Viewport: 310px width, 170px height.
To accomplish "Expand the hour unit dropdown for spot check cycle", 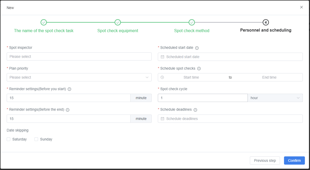I will tap(275, 98).
